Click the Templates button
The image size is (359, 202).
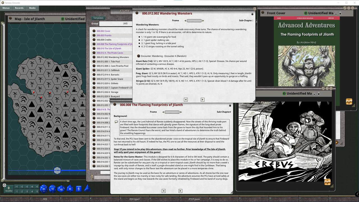[x=98, y=18]
